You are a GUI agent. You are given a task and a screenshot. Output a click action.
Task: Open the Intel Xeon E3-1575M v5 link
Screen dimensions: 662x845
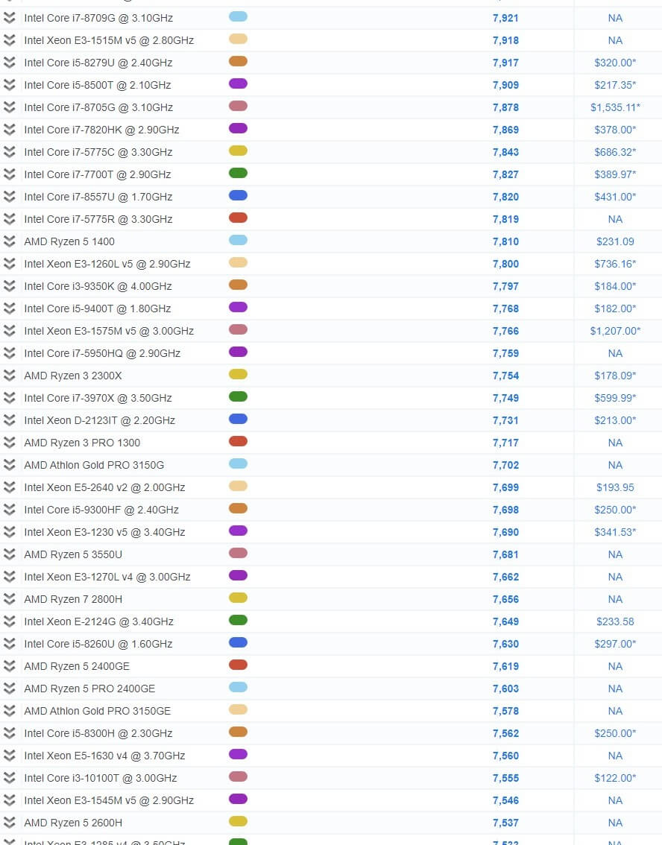(109, 331)
